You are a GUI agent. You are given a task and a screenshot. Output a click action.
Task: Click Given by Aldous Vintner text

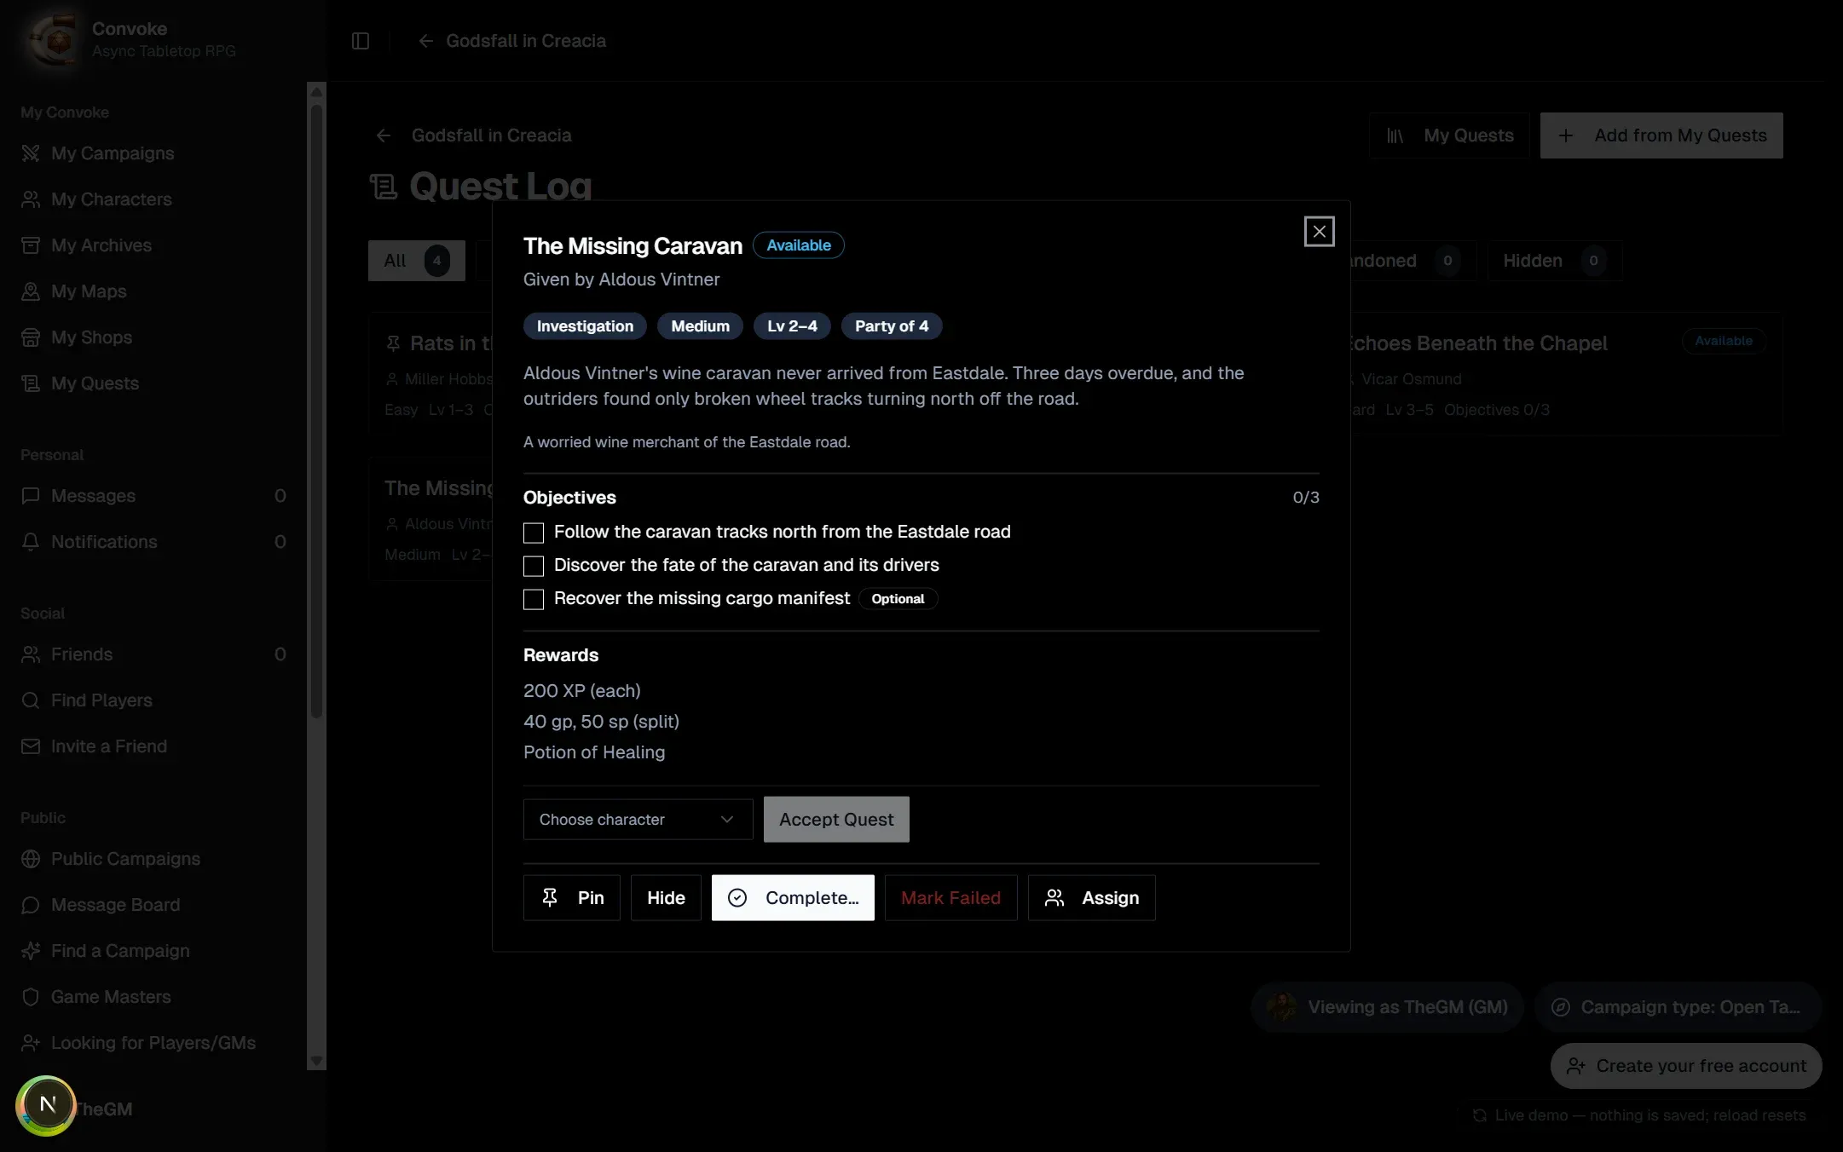click(x=621, y=279)
